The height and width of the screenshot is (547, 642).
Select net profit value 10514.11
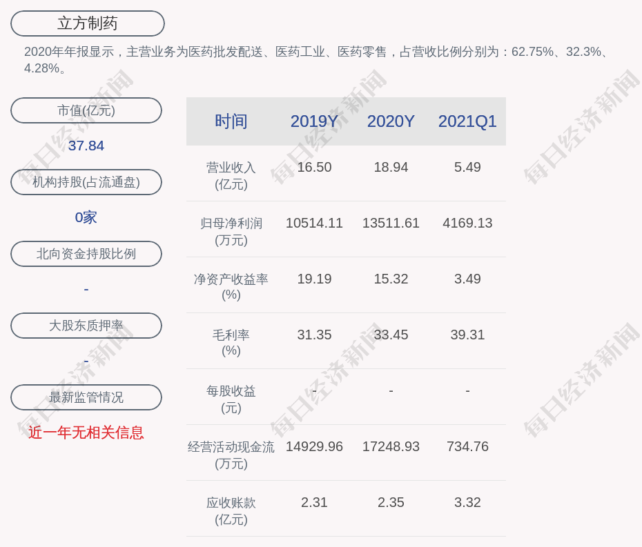click(x=314, y=223)
